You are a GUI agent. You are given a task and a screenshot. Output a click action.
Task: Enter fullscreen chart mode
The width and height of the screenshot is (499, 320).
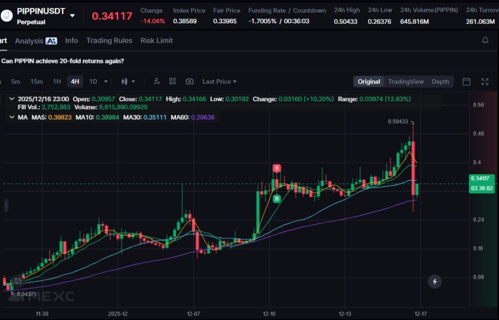485,82
